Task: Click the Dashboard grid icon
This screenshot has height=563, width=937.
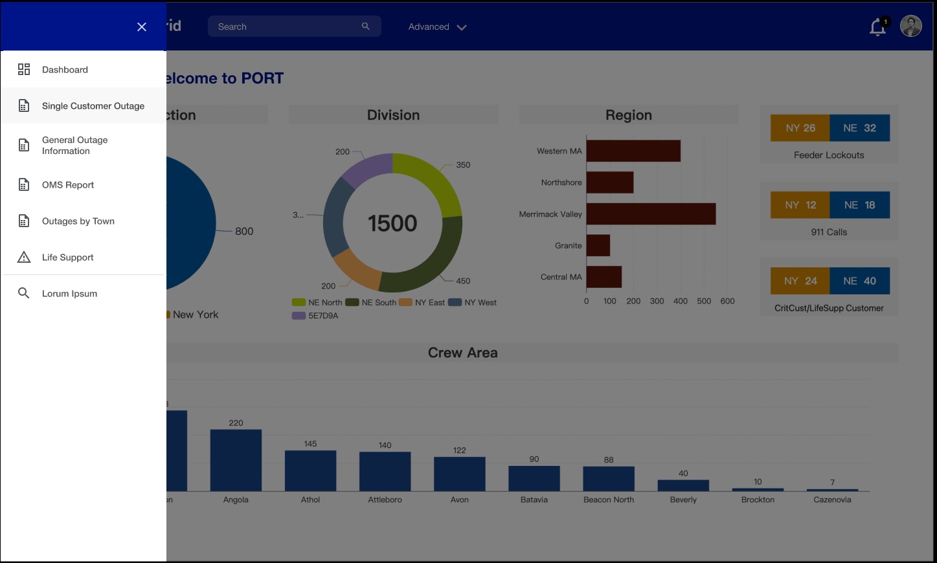Action: pos(24,69)
